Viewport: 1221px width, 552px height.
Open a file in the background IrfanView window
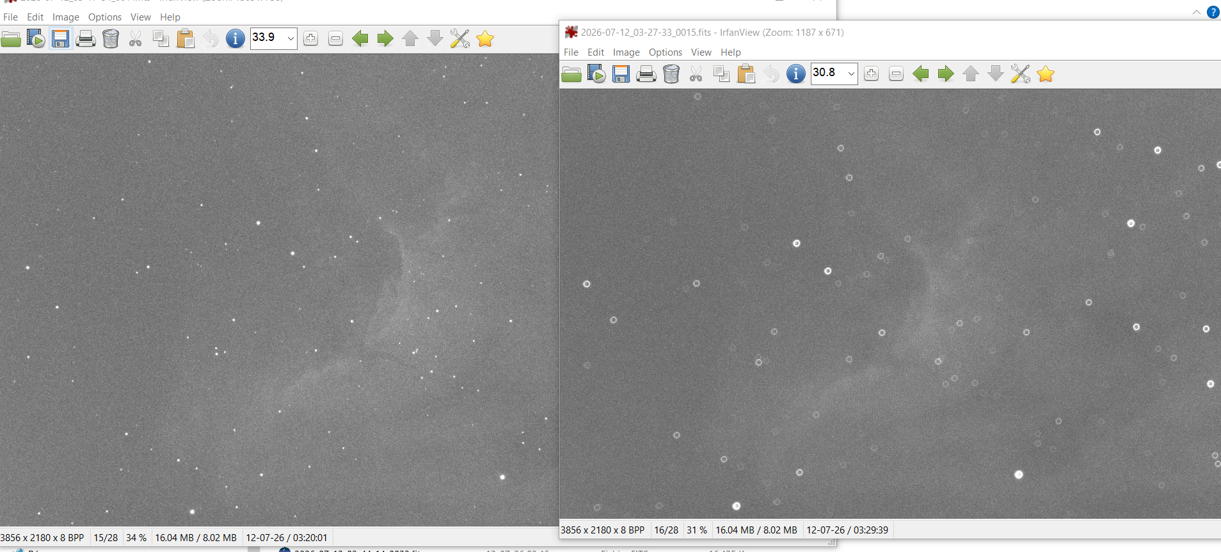(11, 39)
